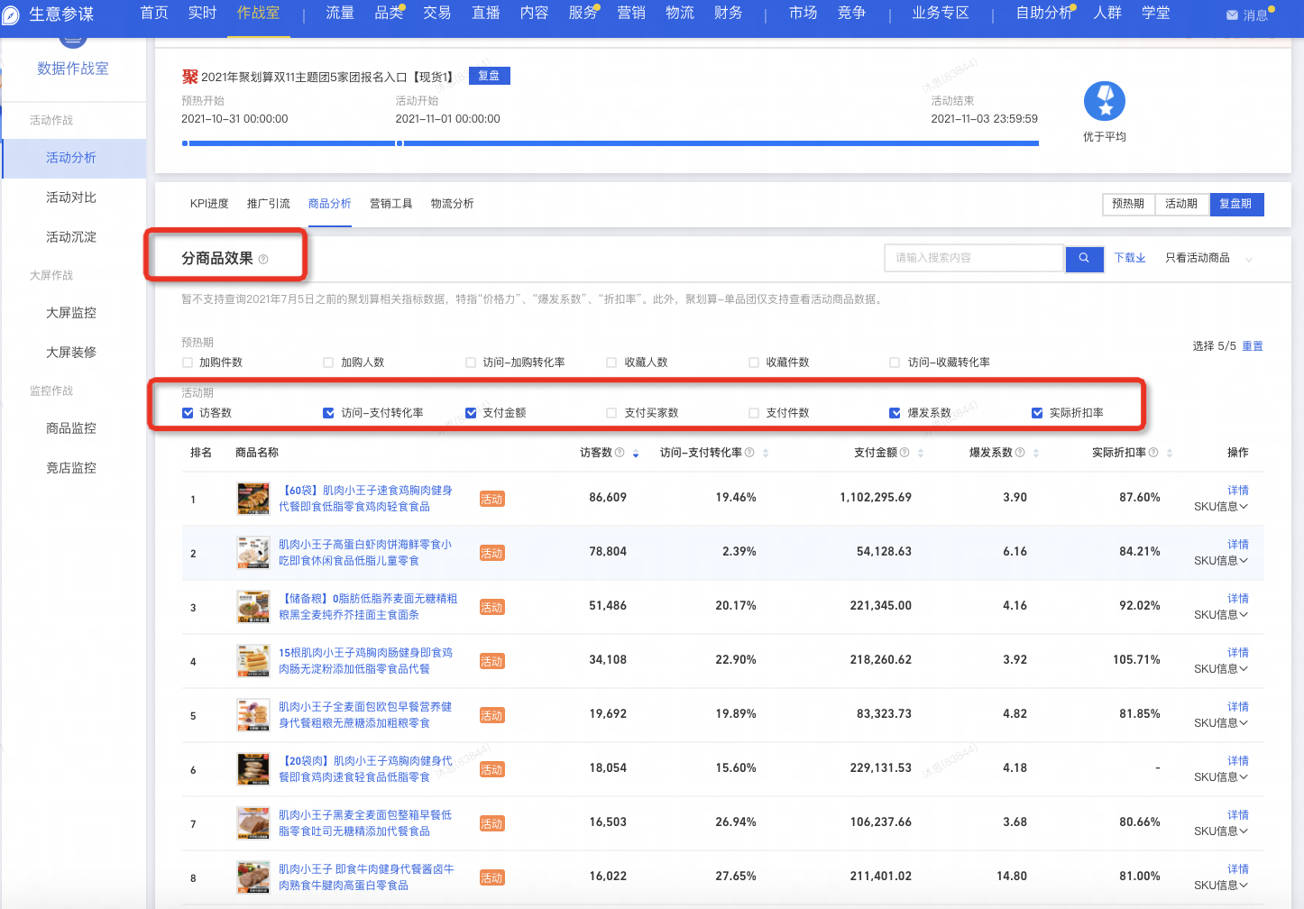Expand SKU信息 for rank 6 product
Viewport: 1304px width, 909px height.
(1221, 777)
